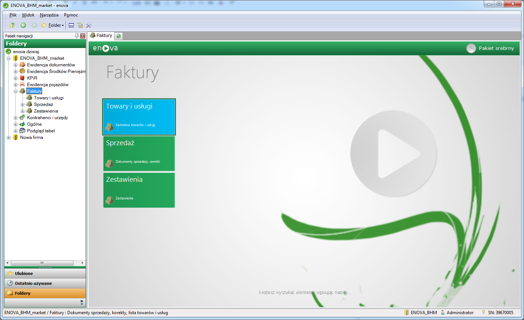Click the Ogólne shapes icon

point(22,124)
